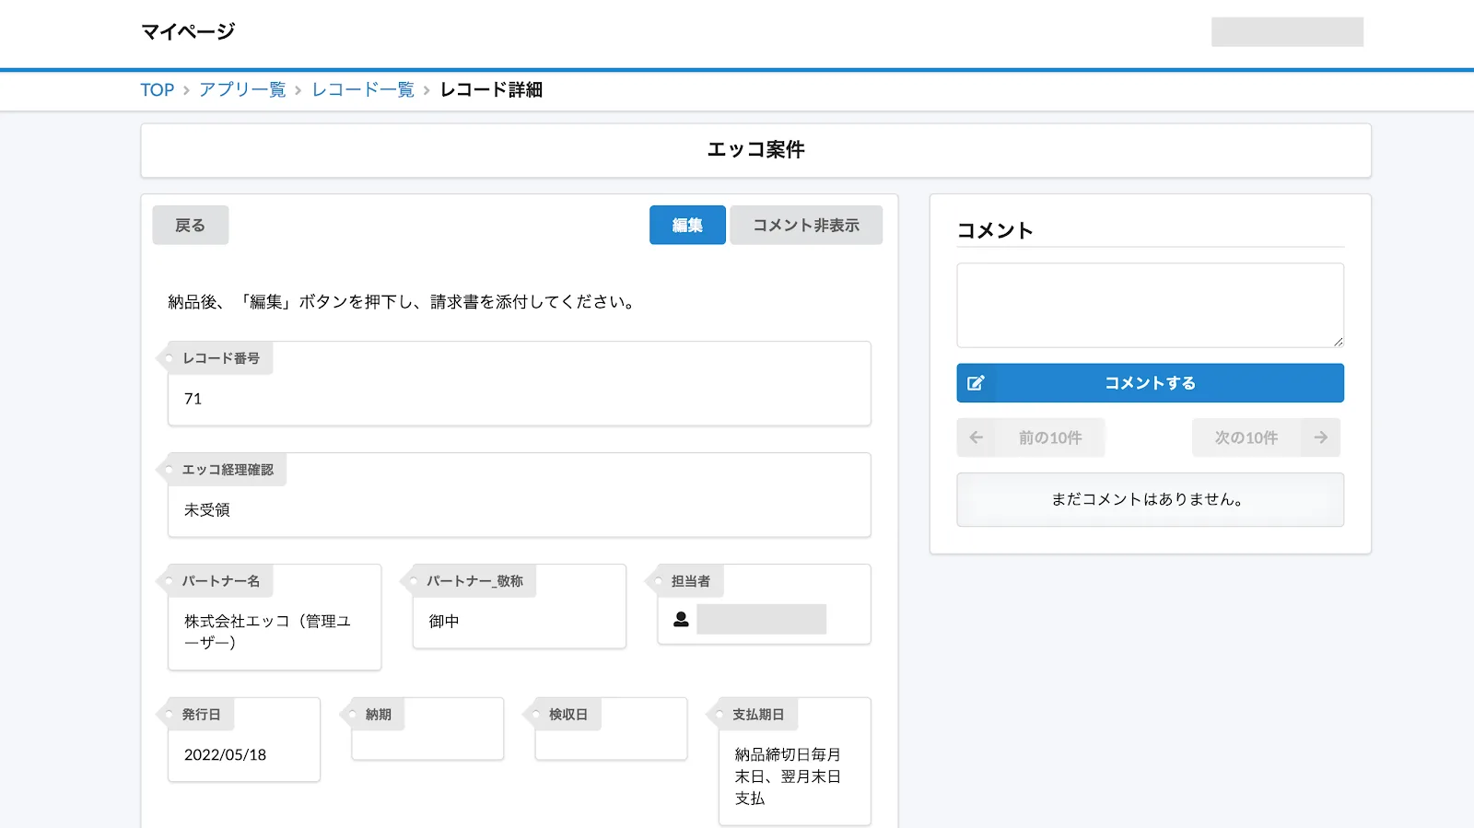Viewport: 1474px width, 828px height.
Task: Click the right arrow icon beside 次の10件
Action: click(1320, 437)
